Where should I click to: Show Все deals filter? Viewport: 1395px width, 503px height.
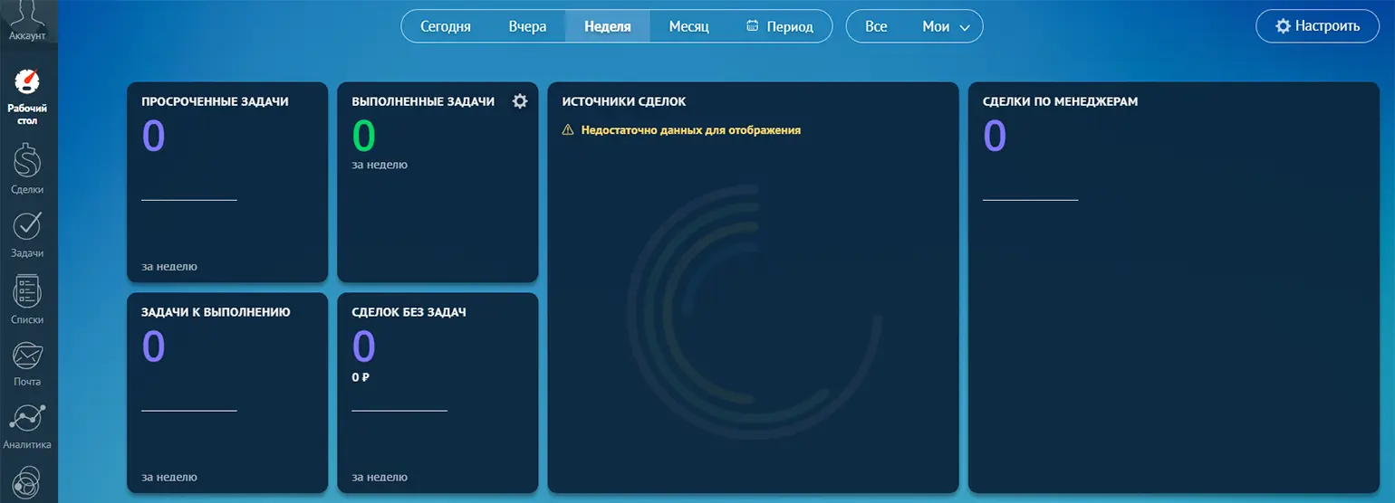pos(876,26)
